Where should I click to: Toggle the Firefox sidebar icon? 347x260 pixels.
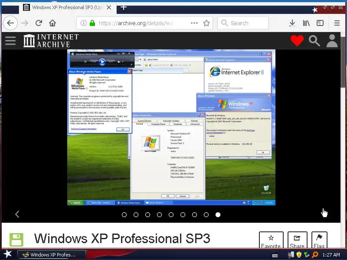pos(320,23)
